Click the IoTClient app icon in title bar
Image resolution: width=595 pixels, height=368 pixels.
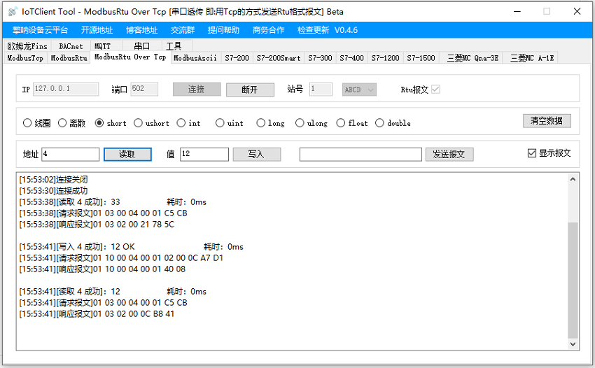click(13, 12)
